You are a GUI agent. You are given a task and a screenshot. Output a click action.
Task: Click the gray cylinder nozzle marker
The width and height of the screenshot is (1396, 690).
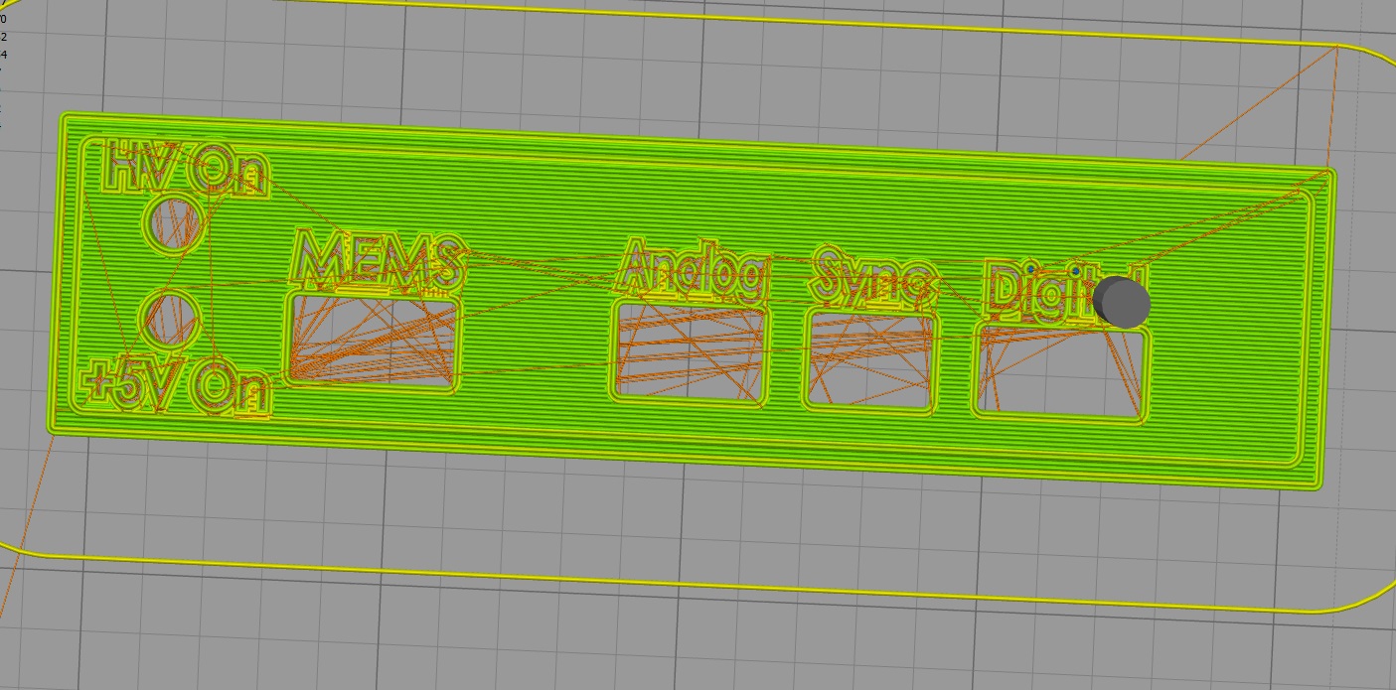tap(1121, 302)
